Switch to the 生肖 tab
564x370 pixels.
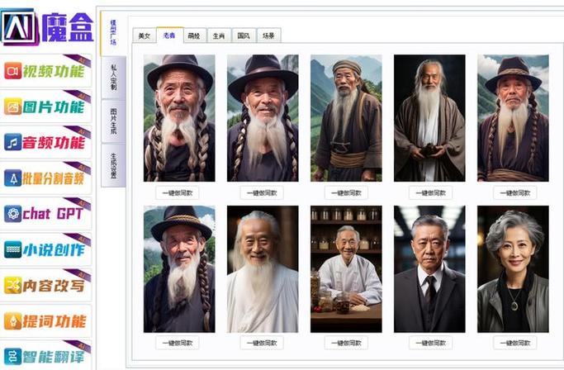coord(219,36)
